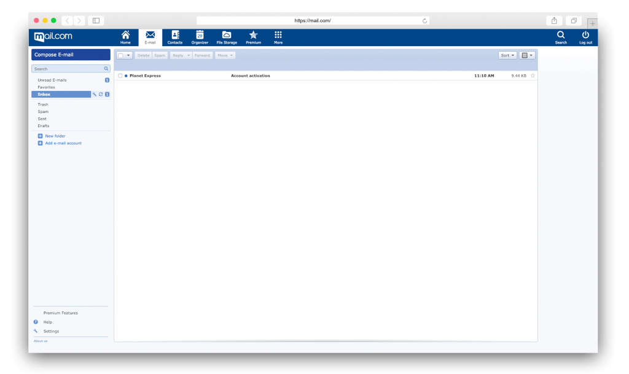This screenshot has height=374, width=629.
Task: Click the 11:10 AM timestamp
Action: 484,76
